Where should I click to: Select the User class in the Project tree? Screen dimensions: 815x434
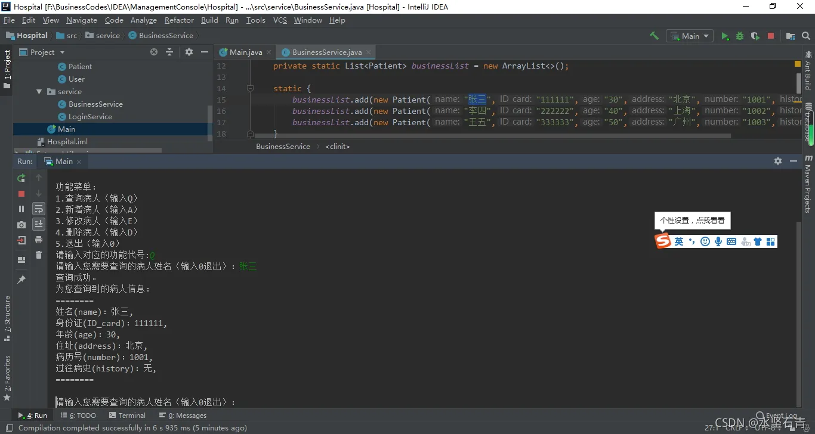click(x=76, y=79)
